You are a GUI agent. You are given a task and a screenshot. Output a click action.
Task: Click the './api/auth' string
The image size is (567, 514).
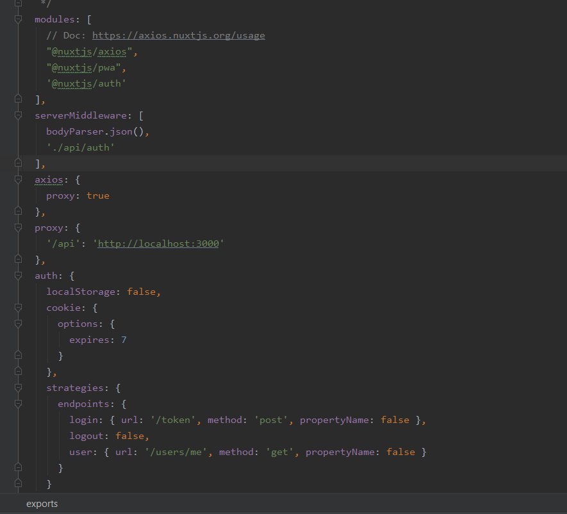[81, 147]
